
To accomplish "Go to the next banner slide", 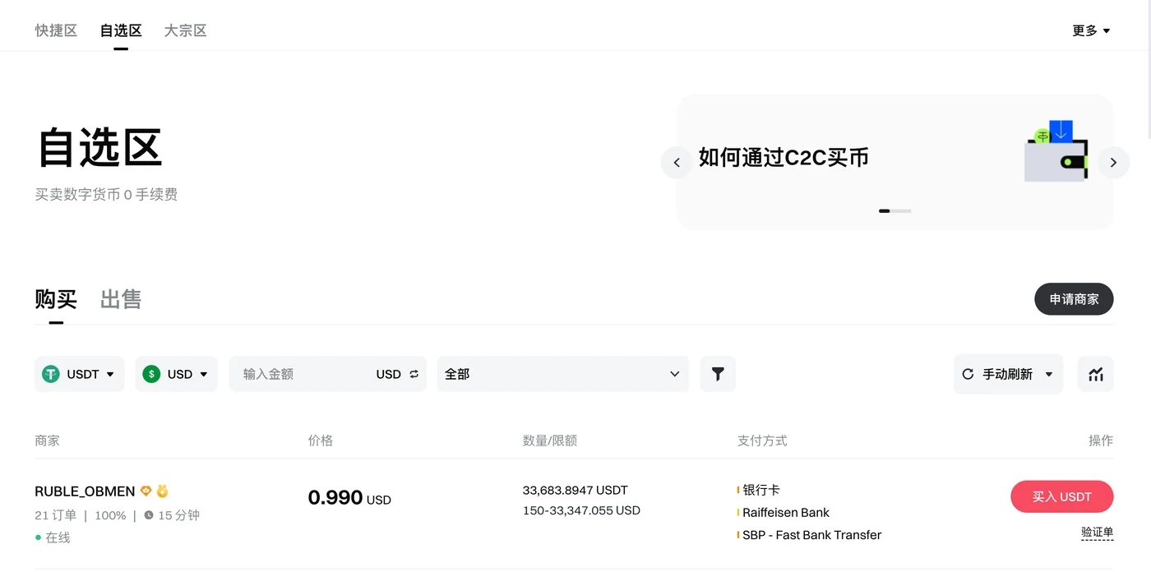I will [x=1113, y=163].
